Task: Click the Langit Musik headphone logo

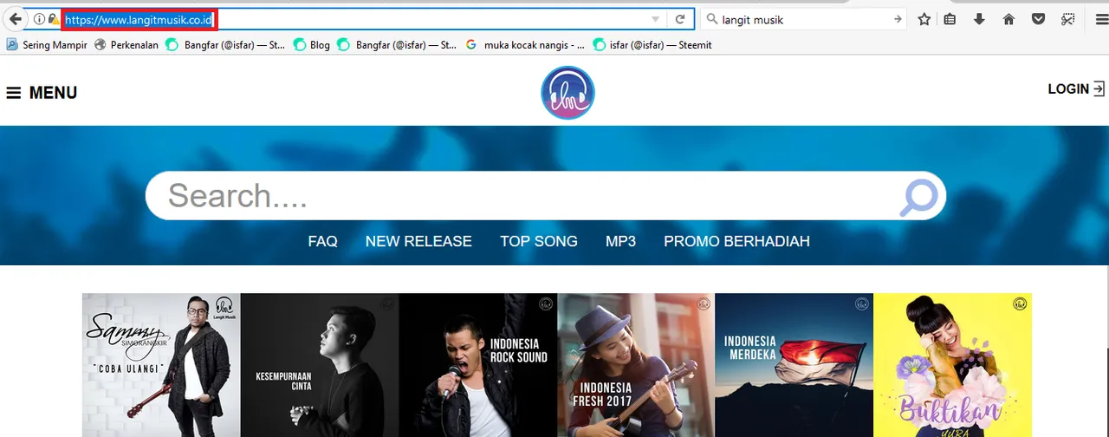Action: tap(567, 93)
